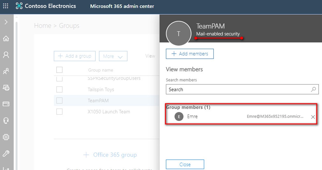Open the View filter dropdown

[150, 56]
